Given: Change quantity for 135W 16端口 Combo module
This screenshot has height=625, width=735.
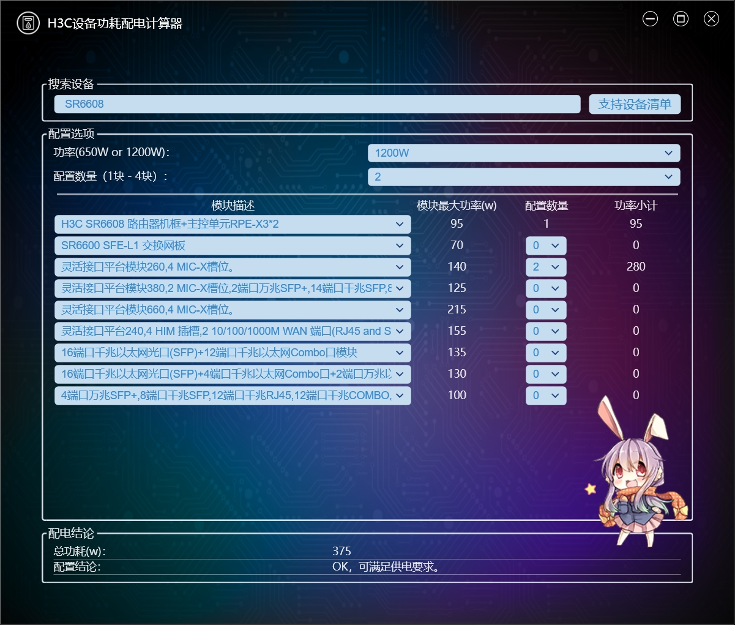Looking at the screenshot, I should pos(546,353).
